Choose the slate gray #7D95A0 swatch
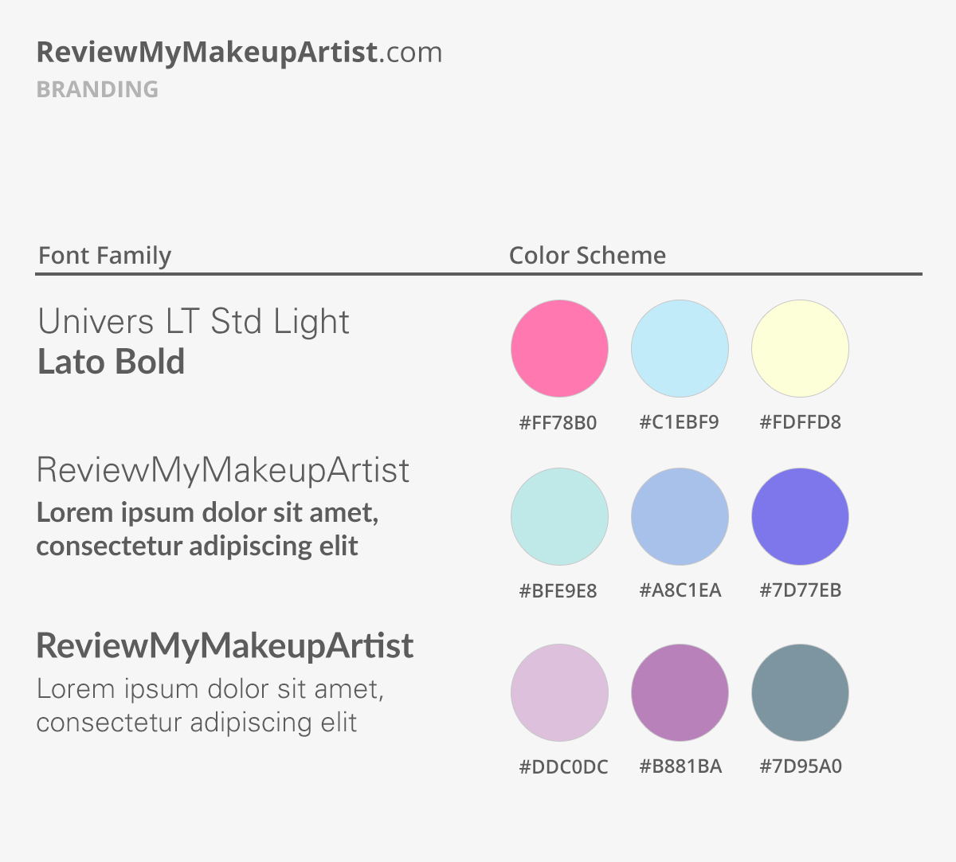Screen dimensions: 956x862 800,692
